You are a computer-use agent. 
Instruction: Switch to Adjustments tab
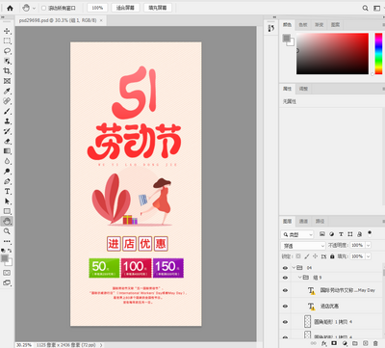click(303, 89)
